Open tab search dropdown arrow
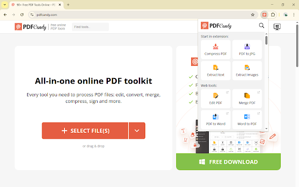 click(5, 5)
